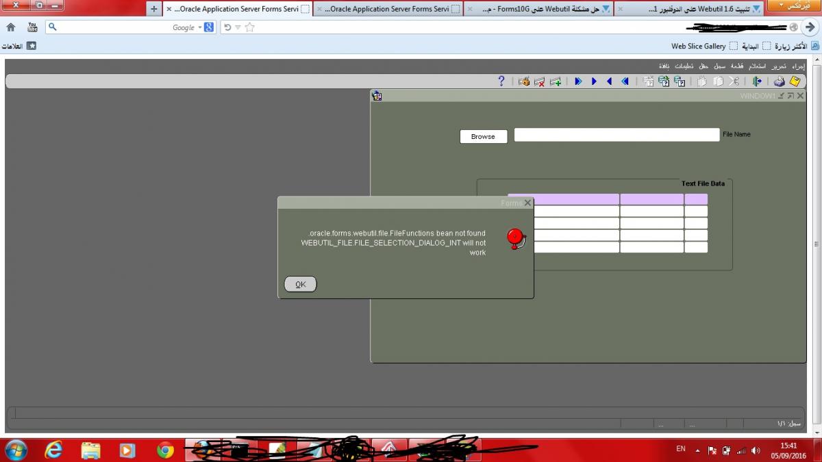Click the Browse button
Screen dimensions: 822x462
pyautogui.click(x=483, y=136)
